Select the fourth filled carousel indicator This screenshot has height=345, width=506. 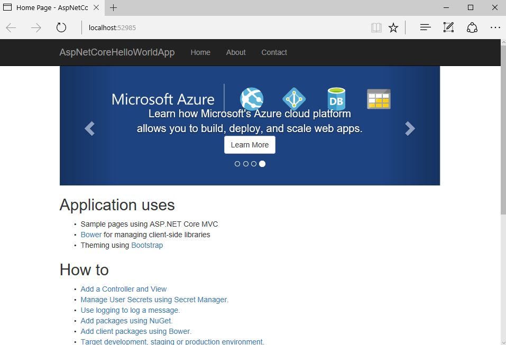click(262, 164)
